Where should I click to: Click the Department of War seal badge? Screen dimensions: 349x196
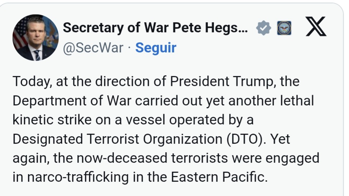(x=284, y=28)
